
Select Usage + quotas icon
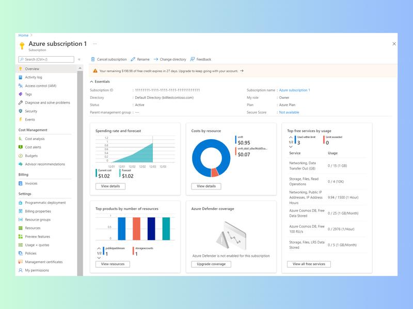21,245
